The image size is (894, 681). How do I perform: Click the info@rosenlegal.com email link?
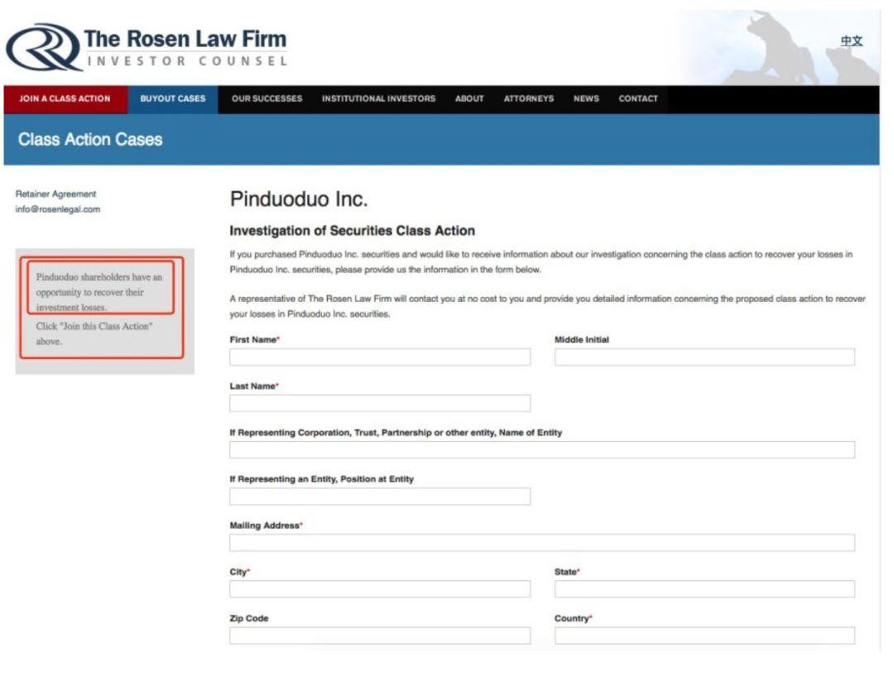[x=58, y=209]
